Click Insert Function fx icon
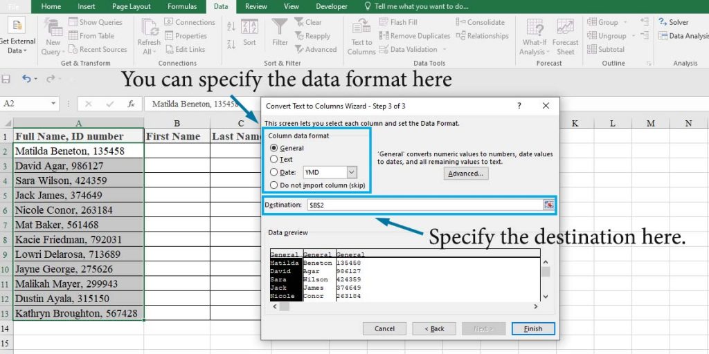Screen dimensions: 709x354 tap(131, 104)
